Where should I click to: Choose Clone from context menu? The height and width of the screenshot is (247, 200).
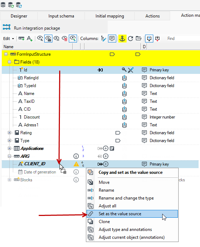132,222
